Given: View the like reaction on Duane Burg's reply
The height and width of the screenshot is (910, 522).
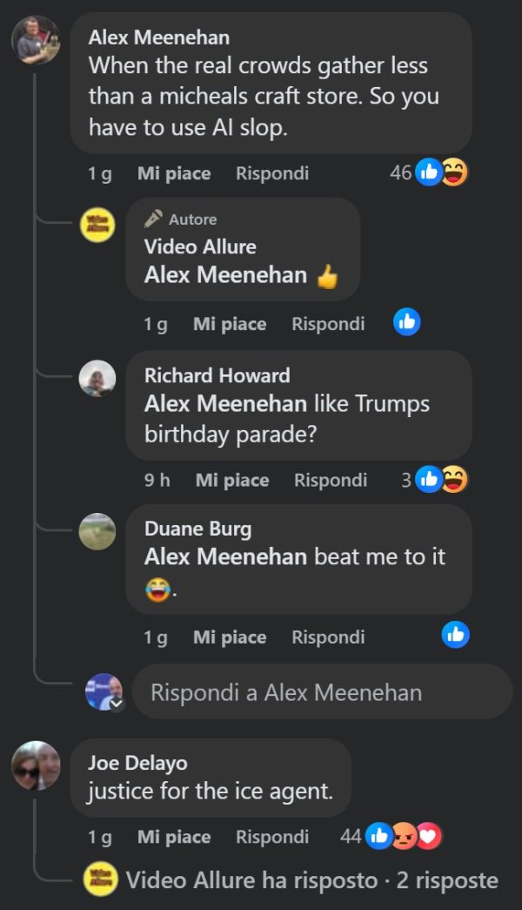Looking at the screenshot, I should [x=455, y=635].
